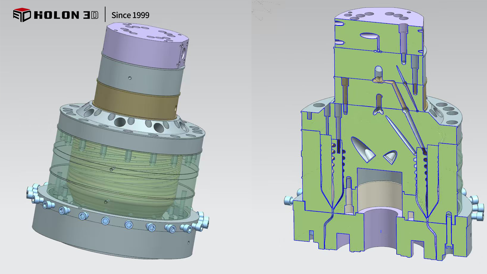Viewport: 487px width, 274px height.
Task: Click the Since 1999 tagline text
Action: coord(130,15)
